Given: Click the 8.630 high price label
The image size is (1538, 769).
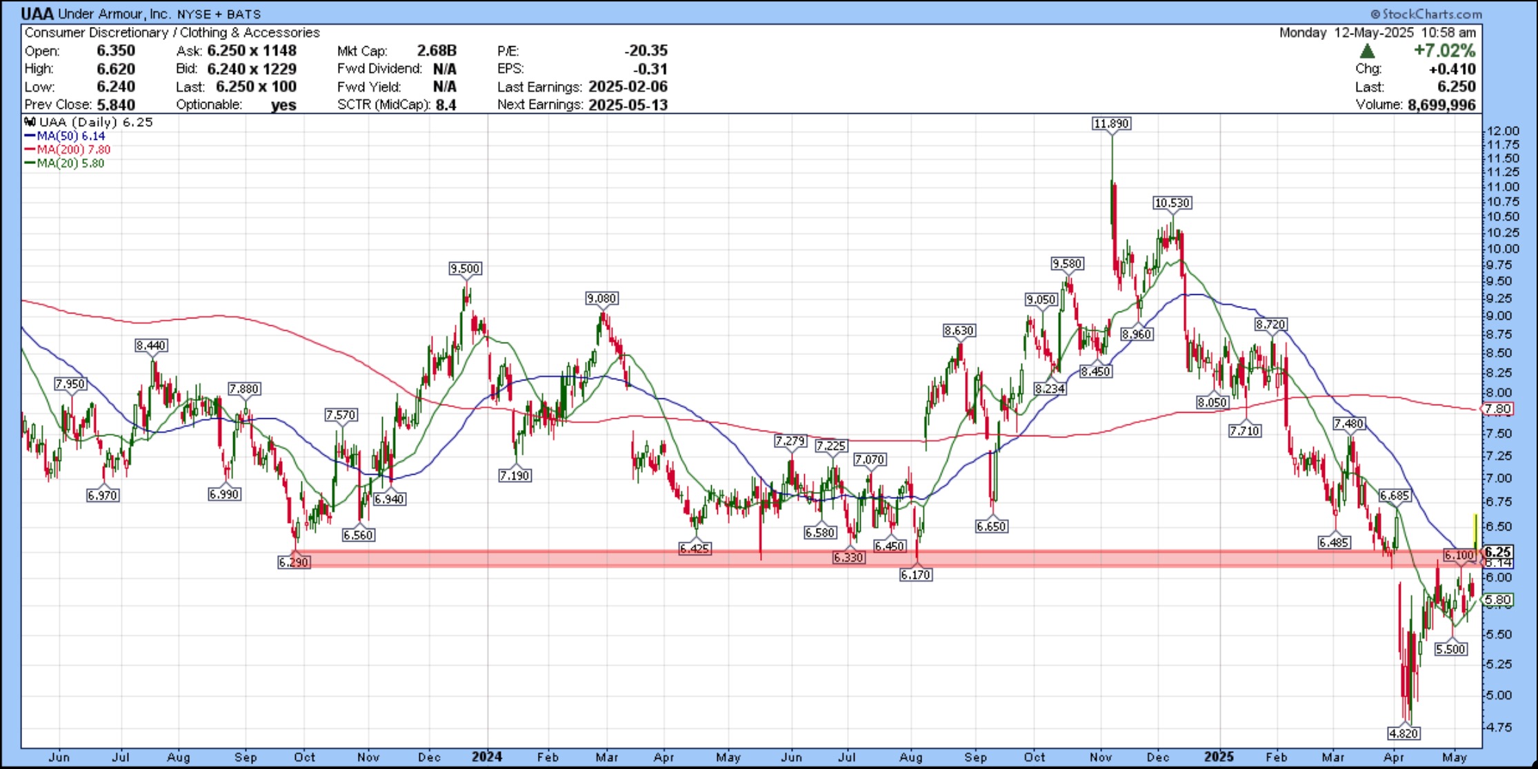Looking at the screenshot, I should coord(959,331).
